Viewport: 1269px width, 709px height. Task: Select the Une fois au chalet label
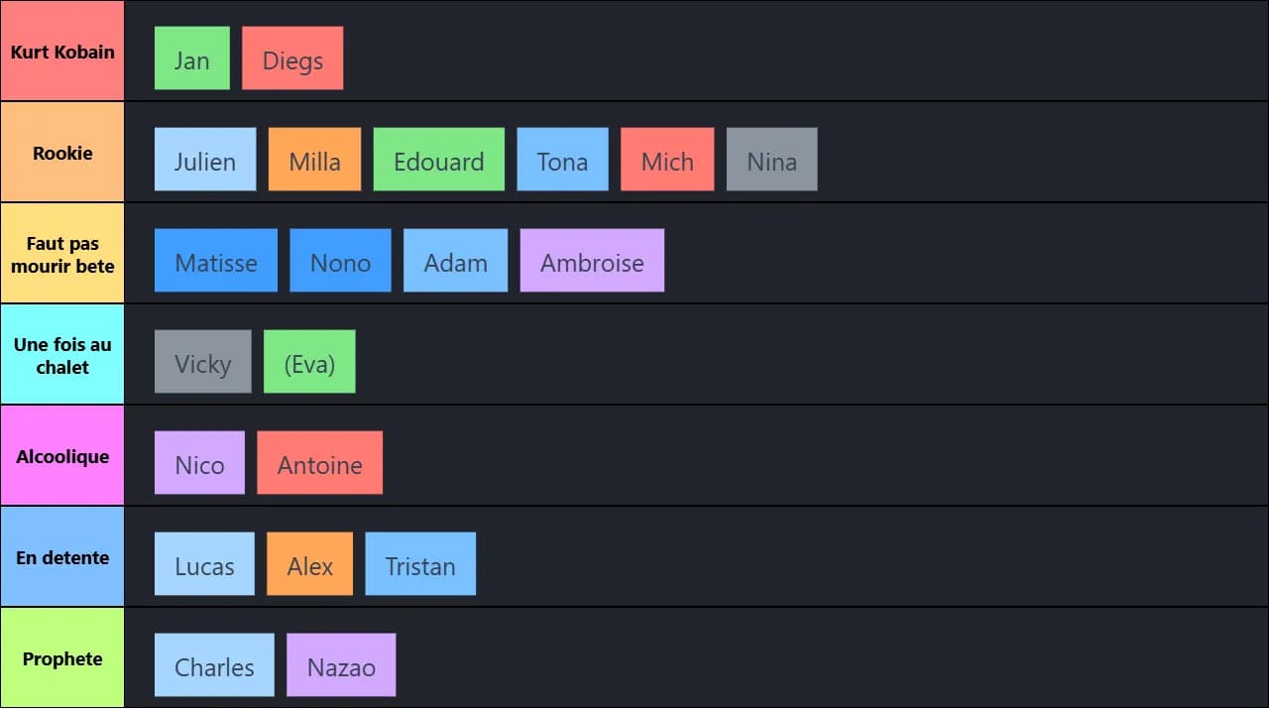click(x=62, y=356)
